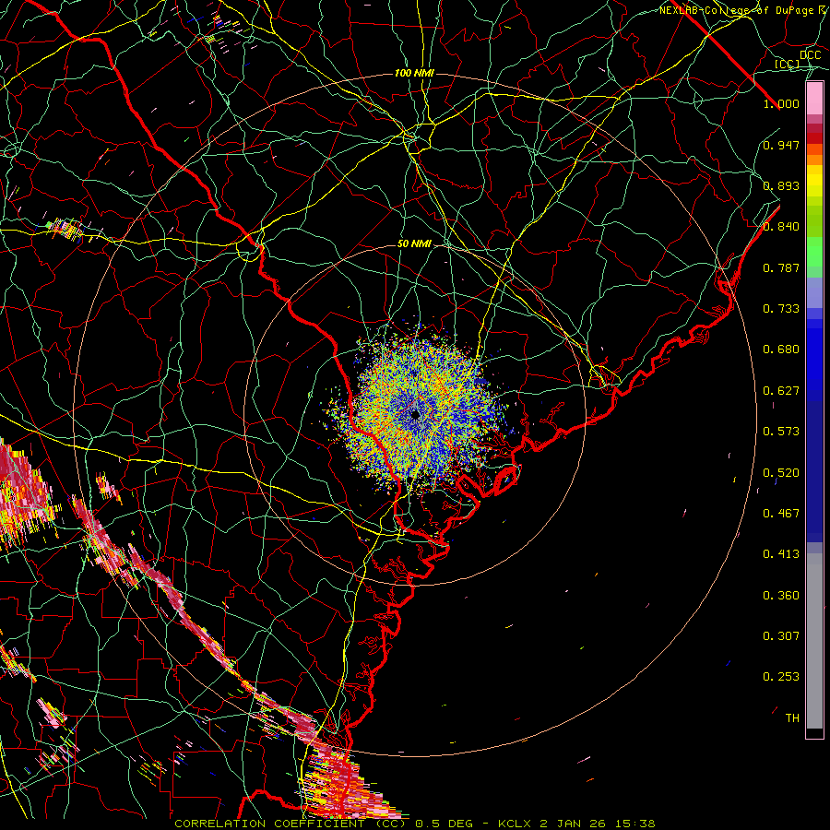Click the 0.520 color scale value
The width and height of the screenshot is (830, 830).
[781, 473]
